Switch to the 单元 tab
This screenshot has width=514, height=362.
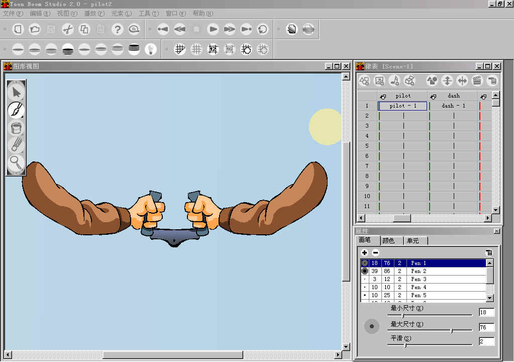click(416, 241)
